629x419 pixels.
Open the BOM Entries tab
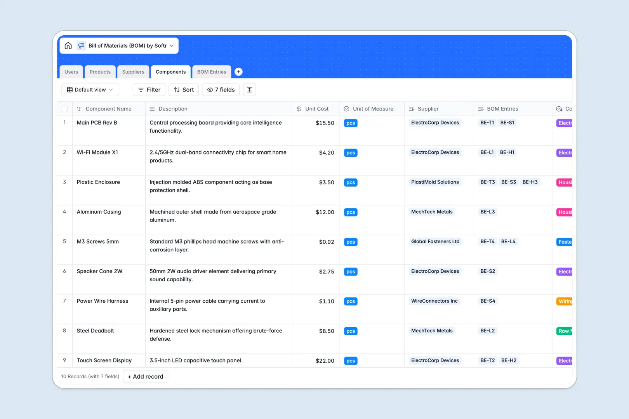pyautogui.click(x=211, y=71)
